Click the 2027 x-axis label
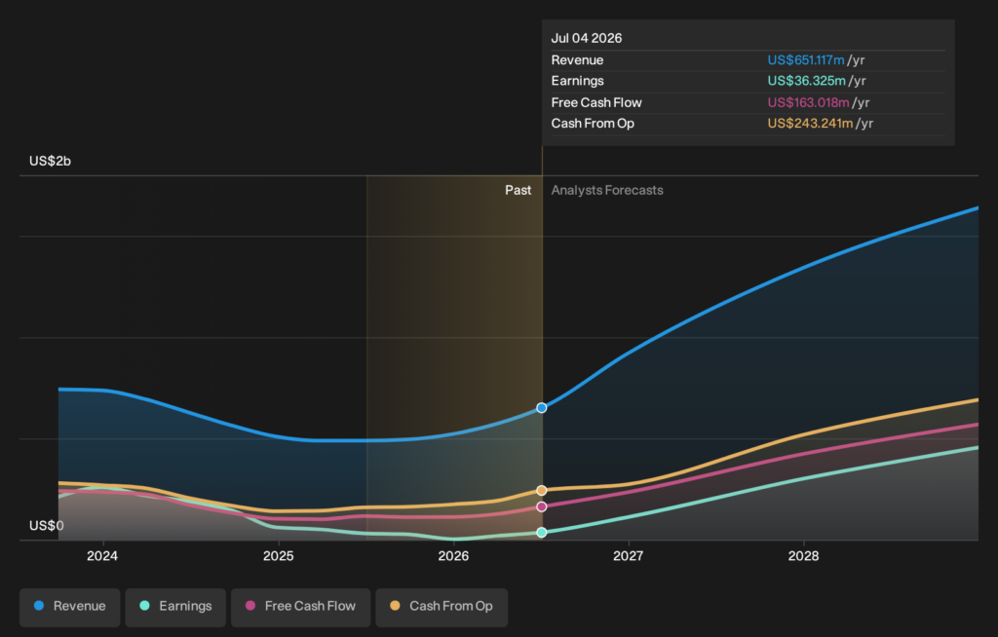The height and width of the screenshot is (637, 998). click(x=629, y=556)
